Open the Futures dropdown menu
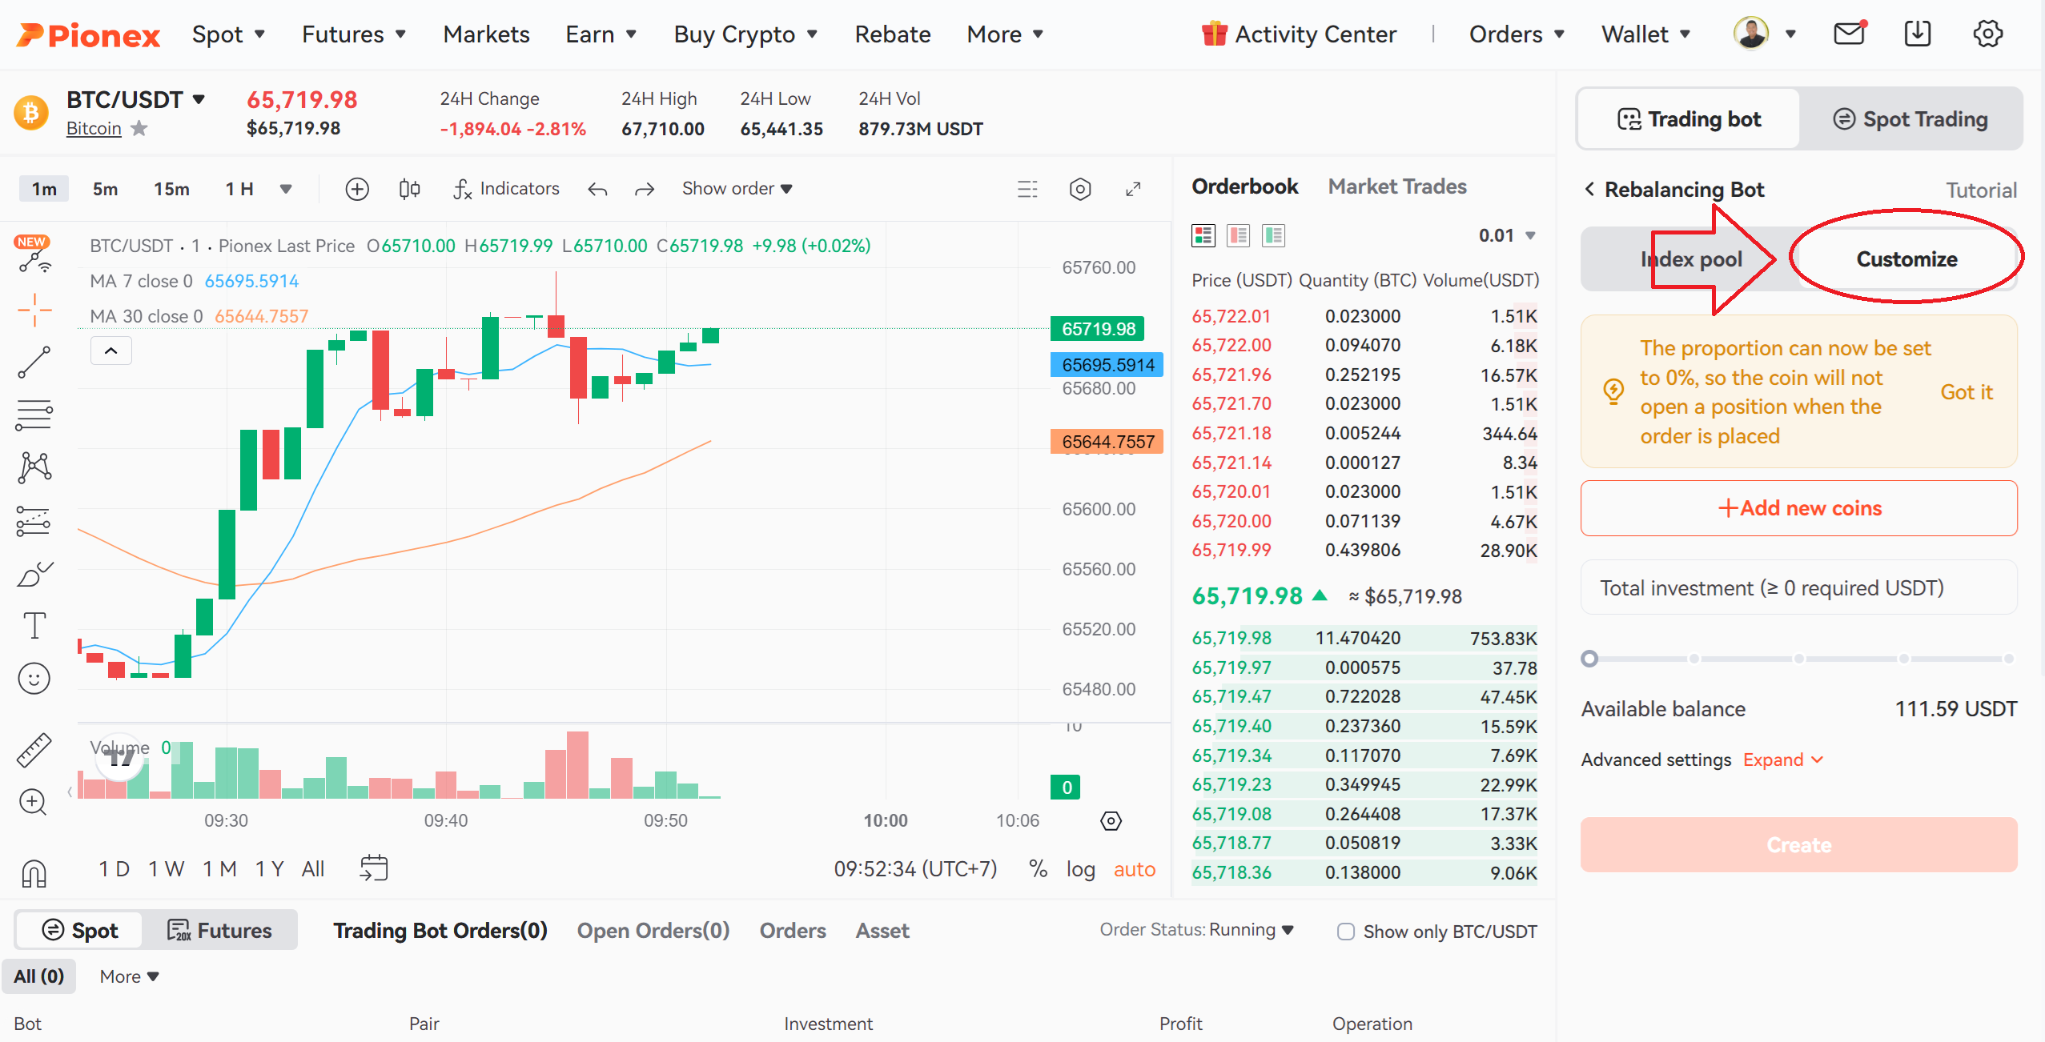Image resolution: width=2045 pixels, height=1042 pixels. [354, 34]
